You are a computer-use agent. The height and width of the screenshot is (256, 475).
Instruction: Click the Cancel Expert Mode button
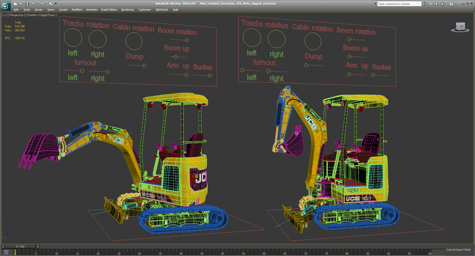pyautogui.click(x=459, y=250)
